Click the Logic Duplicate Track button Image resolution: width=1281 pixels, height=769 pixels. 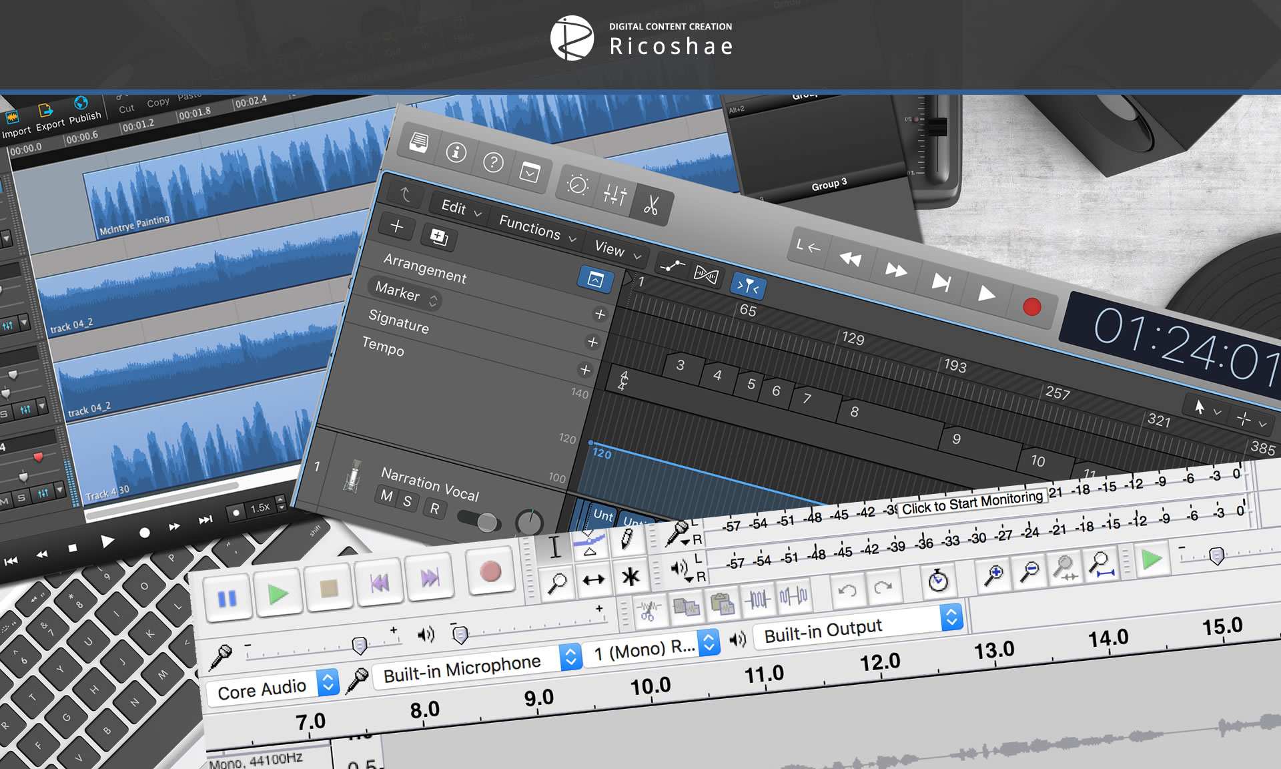[439, 237]
